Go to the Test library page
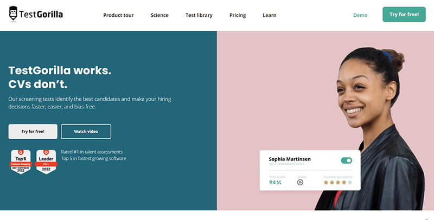Screen dimensions: 434x220 tap(199, 15)
